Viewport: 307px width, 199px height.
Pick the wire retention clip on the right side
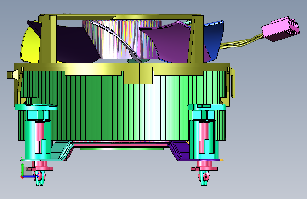(233, 83)
